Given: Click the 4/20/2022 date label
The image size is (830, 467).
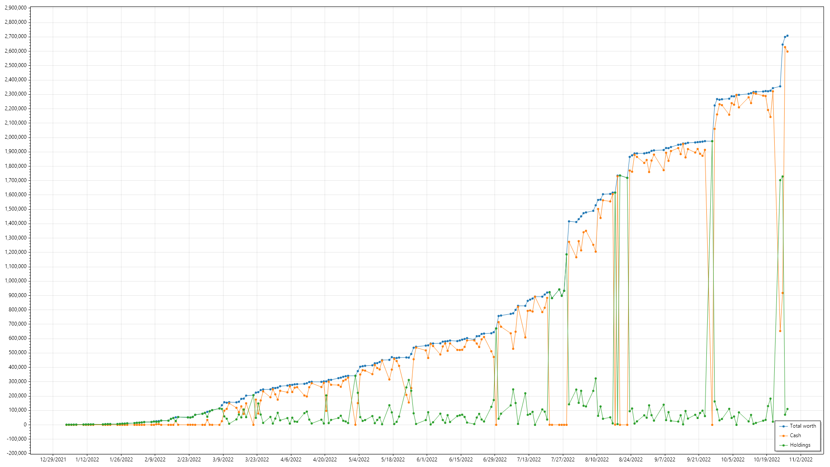Looking at the screenshot, I should [x=325, y=460].
